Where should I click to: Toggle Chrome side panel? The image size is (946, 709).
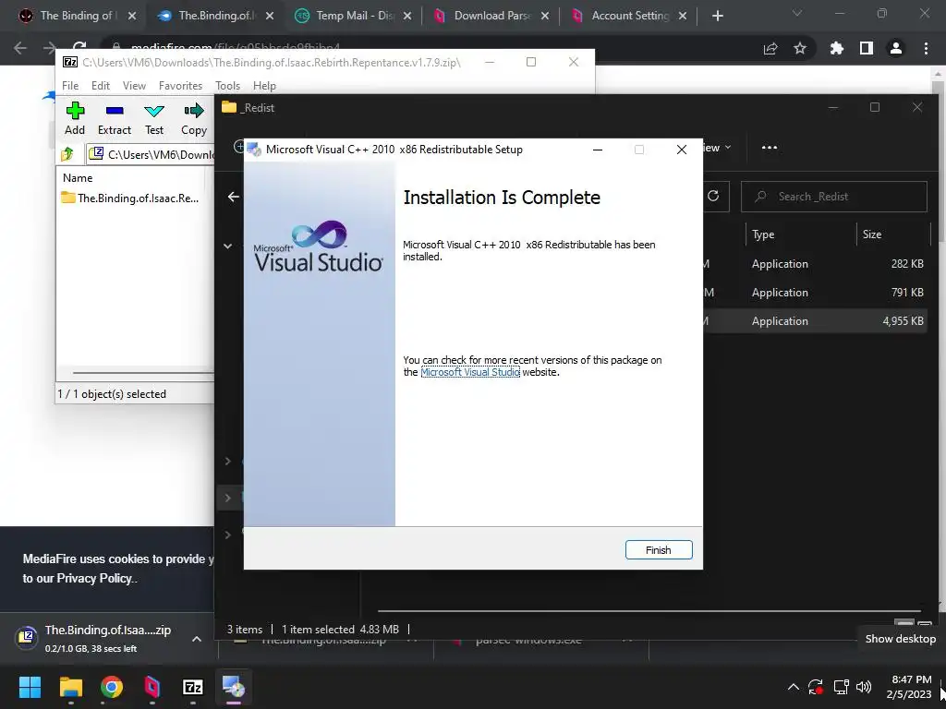click(x=867, y=48)
